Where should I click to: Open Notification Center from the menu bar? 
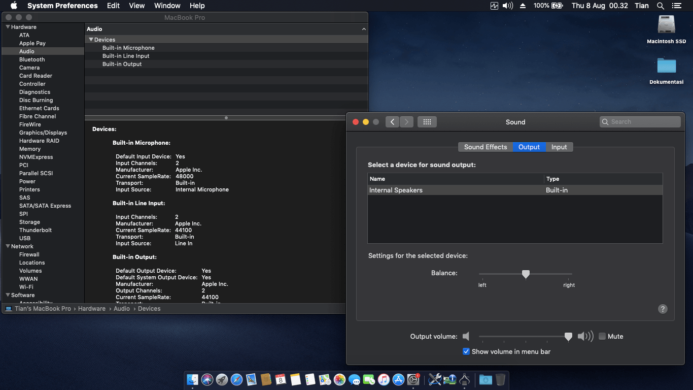click(676, 6)
